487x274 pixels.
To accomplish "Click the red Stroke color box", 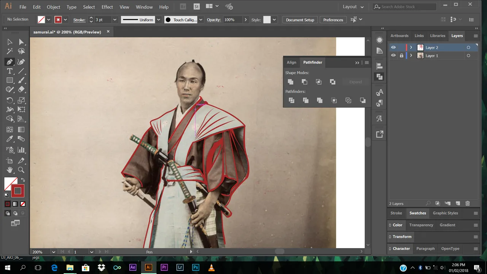I will pos(18,191).
